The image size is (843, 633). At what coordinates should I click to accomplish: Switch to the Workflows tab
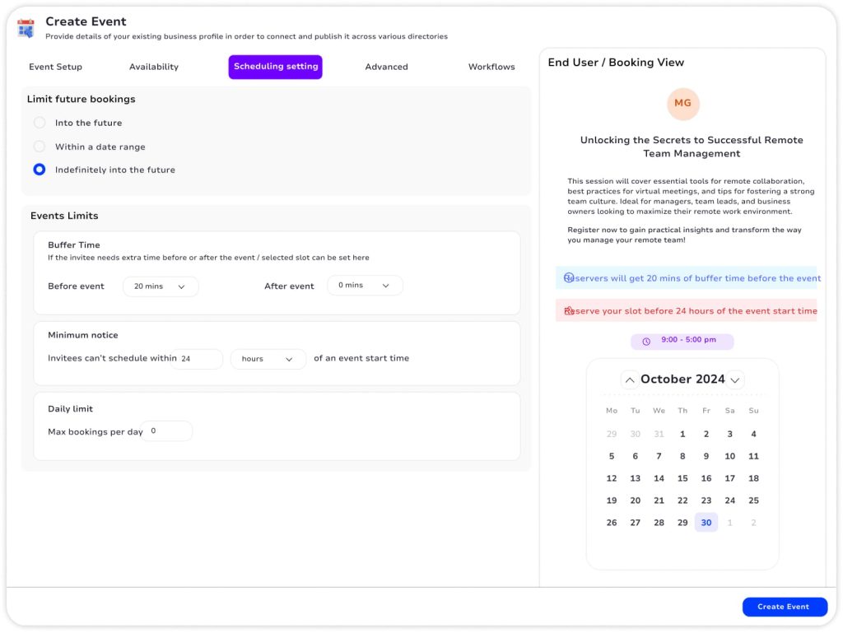pos(491,67)
